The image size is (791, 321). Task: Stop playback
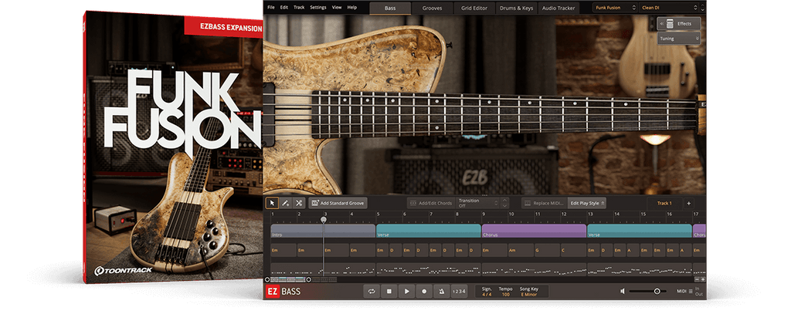[x=389, y=291]
